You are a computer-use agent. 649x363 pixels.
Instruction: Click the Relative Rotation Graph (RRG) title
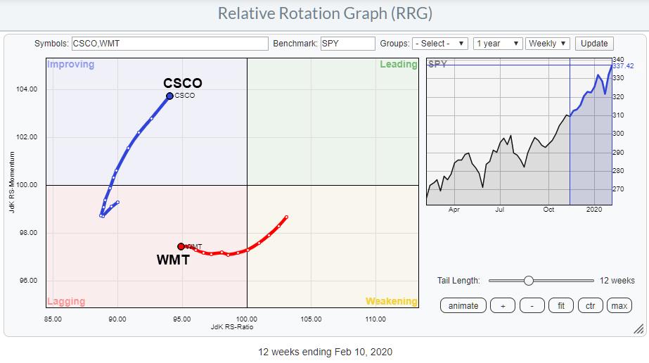point(326,13)
